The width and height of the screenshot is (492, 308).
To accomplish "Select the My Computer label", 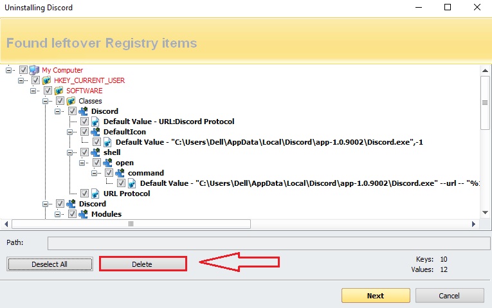I will click(62, 70).
